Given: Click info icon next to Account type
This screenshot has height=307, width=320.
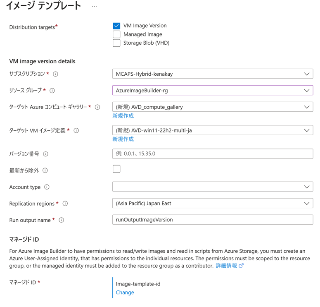Looking at the screenshot, I should tap(47, 187).
